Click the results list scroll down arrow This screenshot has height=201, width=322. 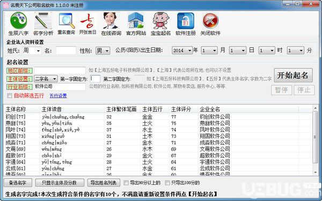[315, 172]
